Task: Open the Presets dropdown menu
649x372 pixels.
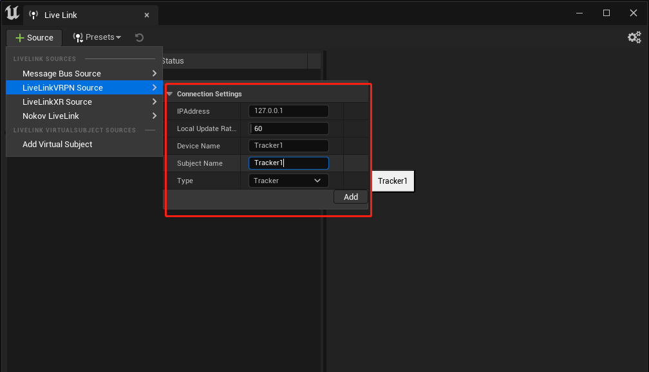Action: [97, 37]
